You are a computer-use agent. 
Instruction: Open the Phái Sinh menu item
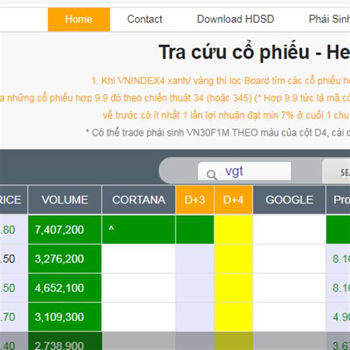pyautogui.click(x=329, y=19)
